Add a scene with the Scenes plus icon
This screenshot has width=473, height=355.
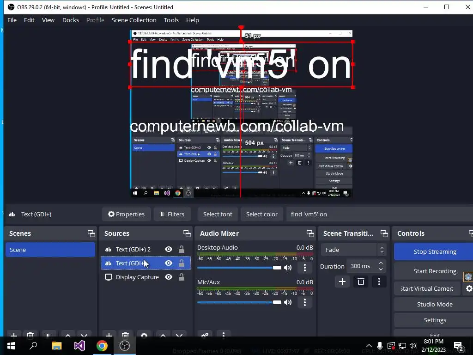tap(13, 335)
